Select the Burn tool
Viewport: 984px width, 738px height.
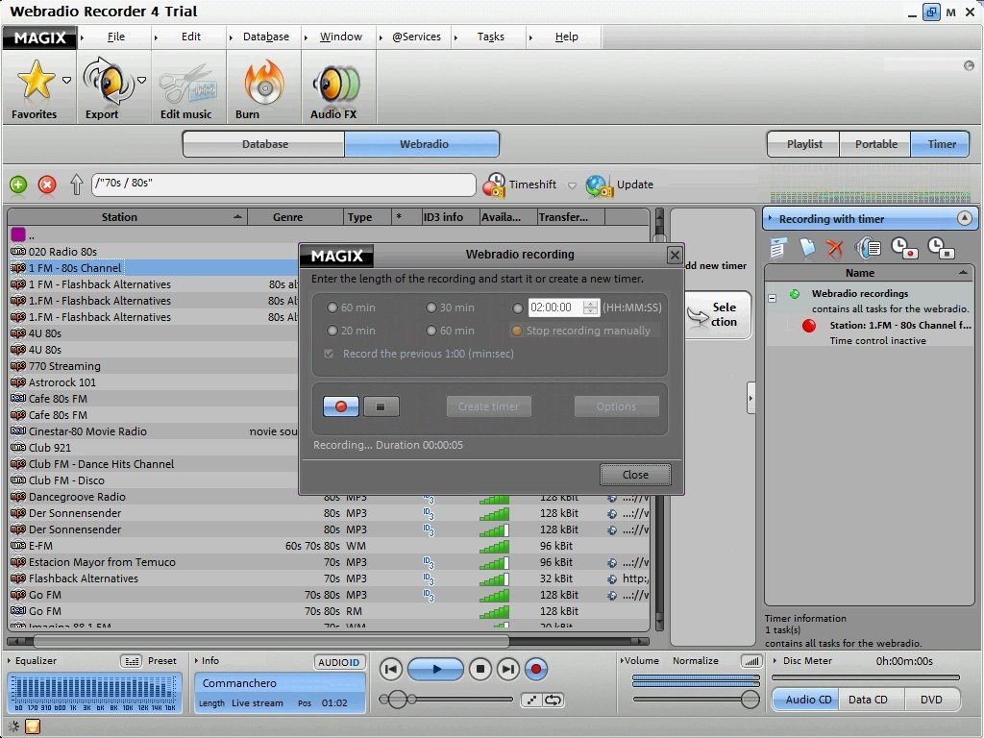coord(261,86)
